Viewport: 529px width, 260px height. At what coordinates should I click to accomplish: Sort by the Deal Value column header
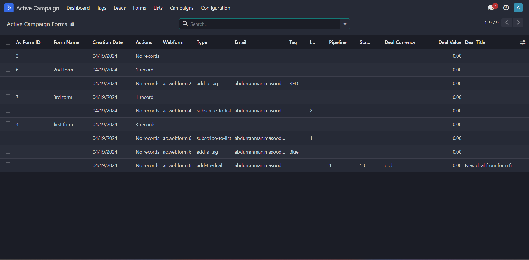pyautogui.click(x=450, y=42)
